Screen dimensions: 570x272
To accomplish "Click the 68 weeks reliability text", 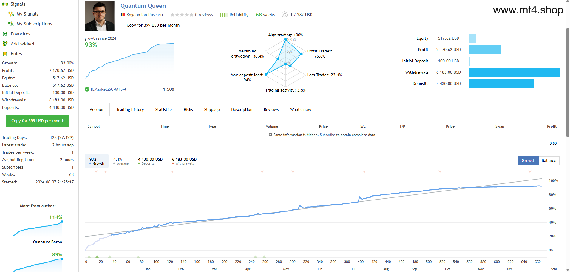I will coord(265,15).
